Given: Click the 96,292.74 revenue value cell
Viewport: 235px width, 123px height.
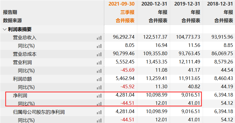Looking at the screenshot, I should 123,38.
